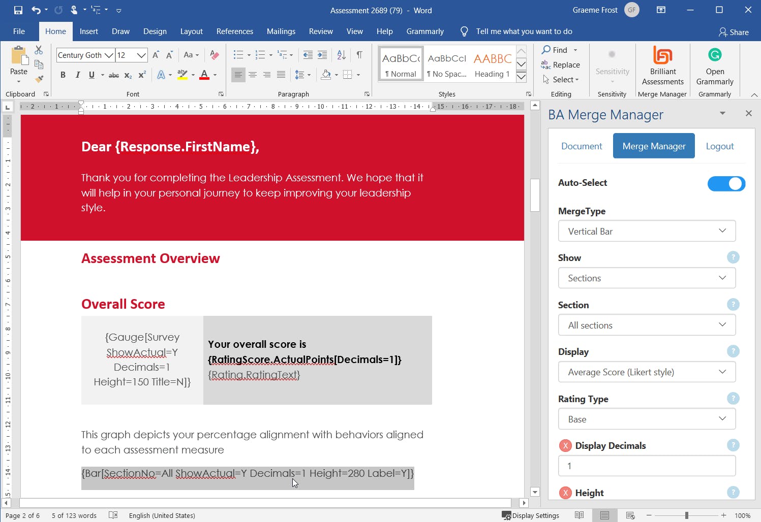Open the Mailings ribbon tab
The width and height of the screenshot is (761, 522).
281,31
